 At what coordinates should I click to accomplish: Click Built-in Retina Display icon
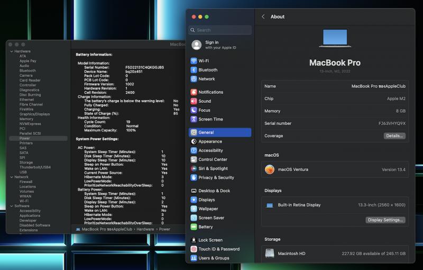(x=270, y=205)
